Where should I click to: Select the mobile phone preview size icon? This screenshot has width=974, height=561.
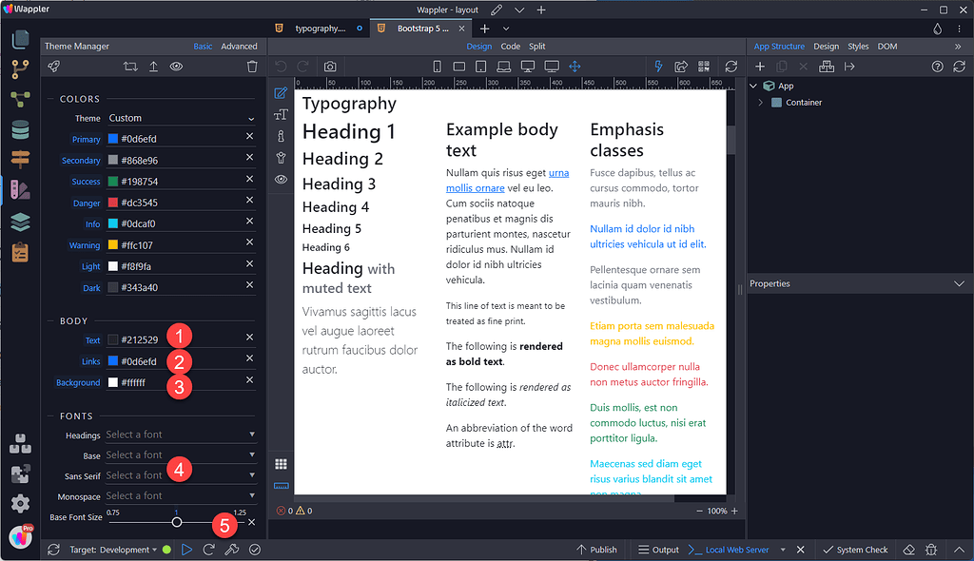(437, 66)
